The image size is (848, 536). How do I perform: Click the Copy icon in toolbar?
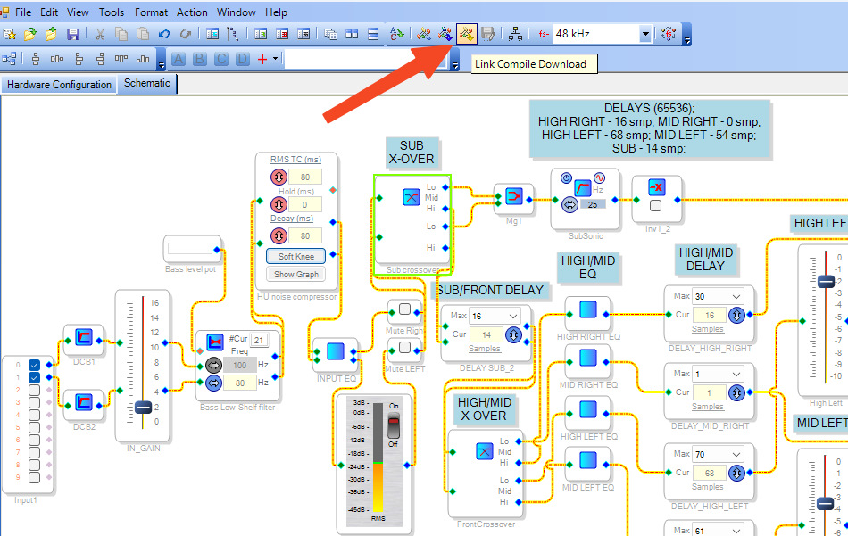pos(121,34)
